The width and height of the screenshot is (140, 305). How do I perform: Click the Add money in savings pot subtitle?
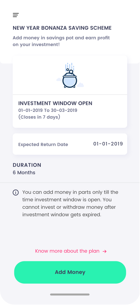tap(61, 41)
